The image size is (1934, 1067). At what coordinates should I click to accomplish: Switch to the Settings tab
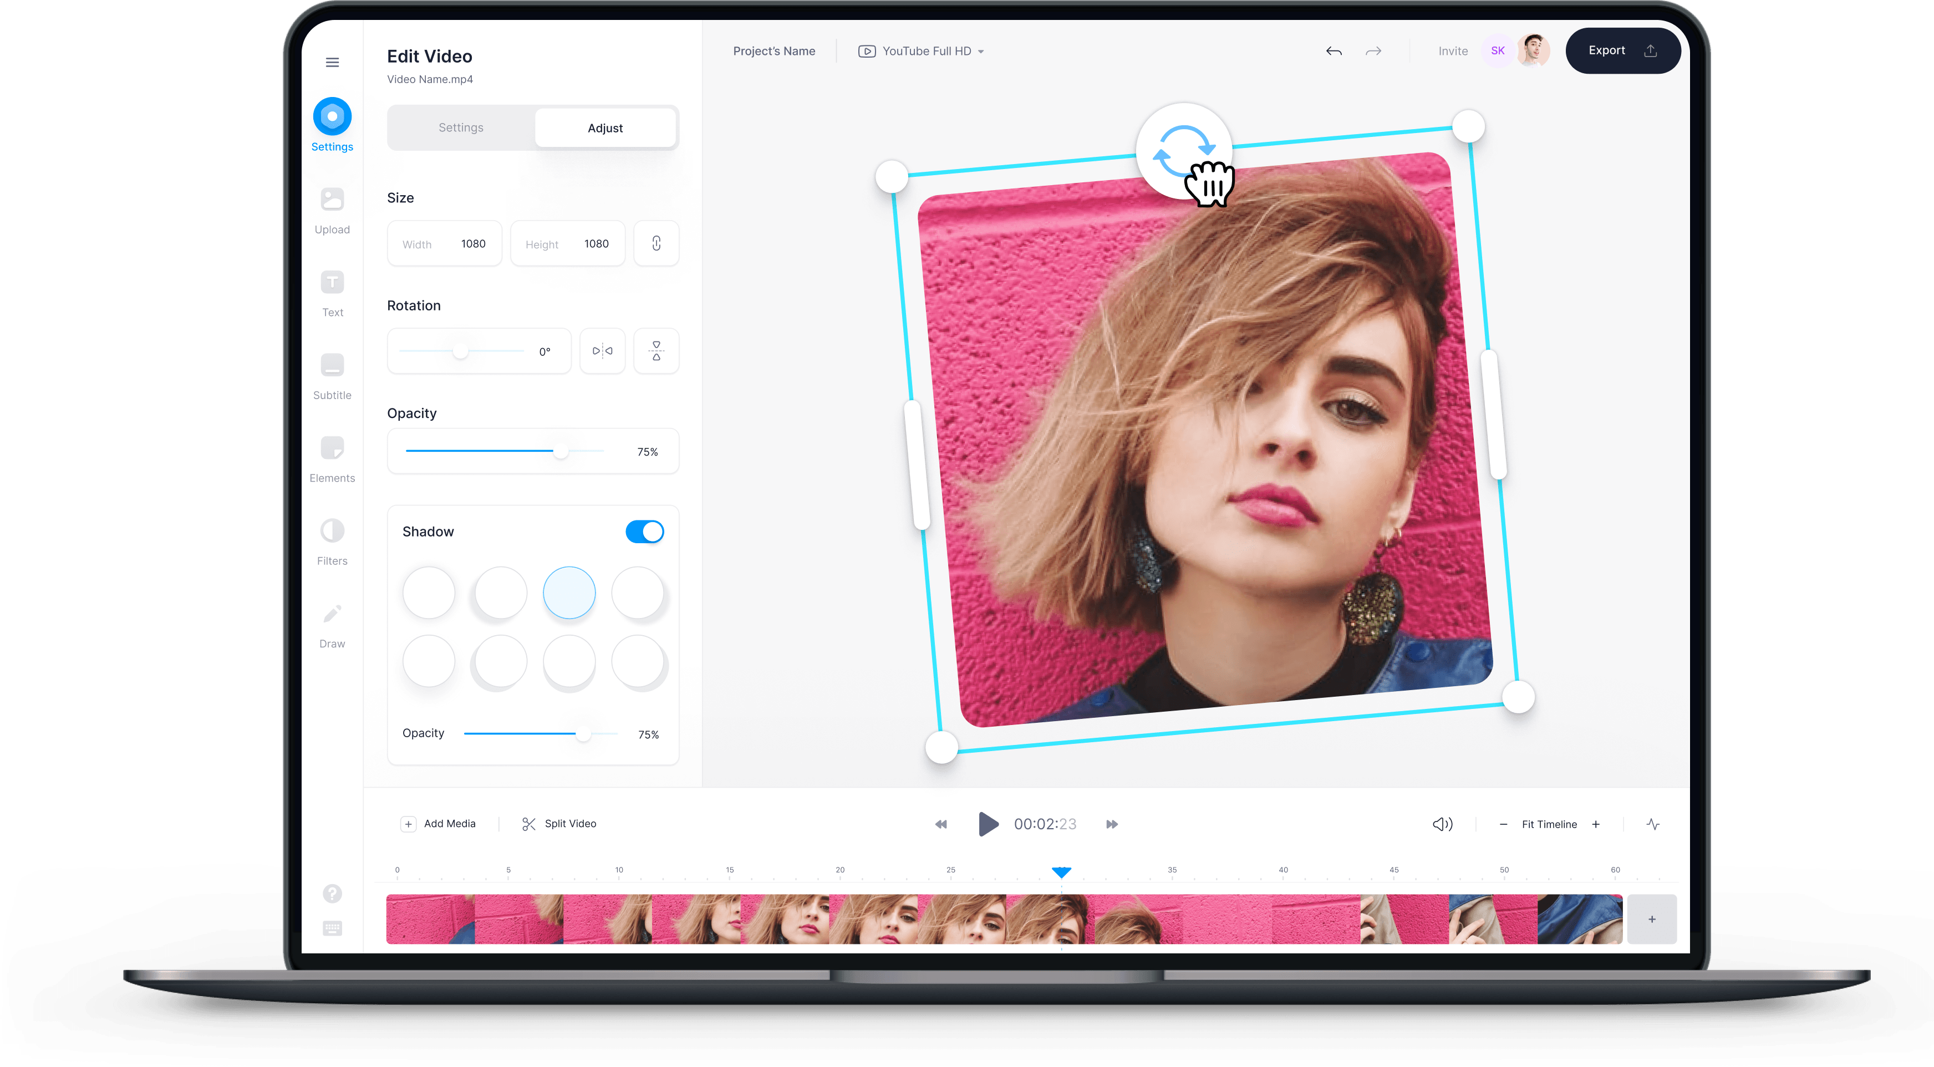coord(460,127)
